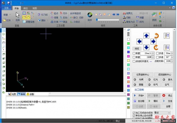The height and width of the screenshot is (123, 177).
Task: Uncheck 单击停止自动回零 checkbox
Action: 134,116
